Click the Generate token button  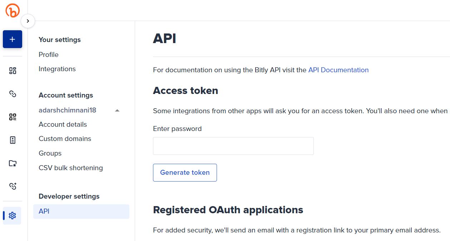pos(185,172)
